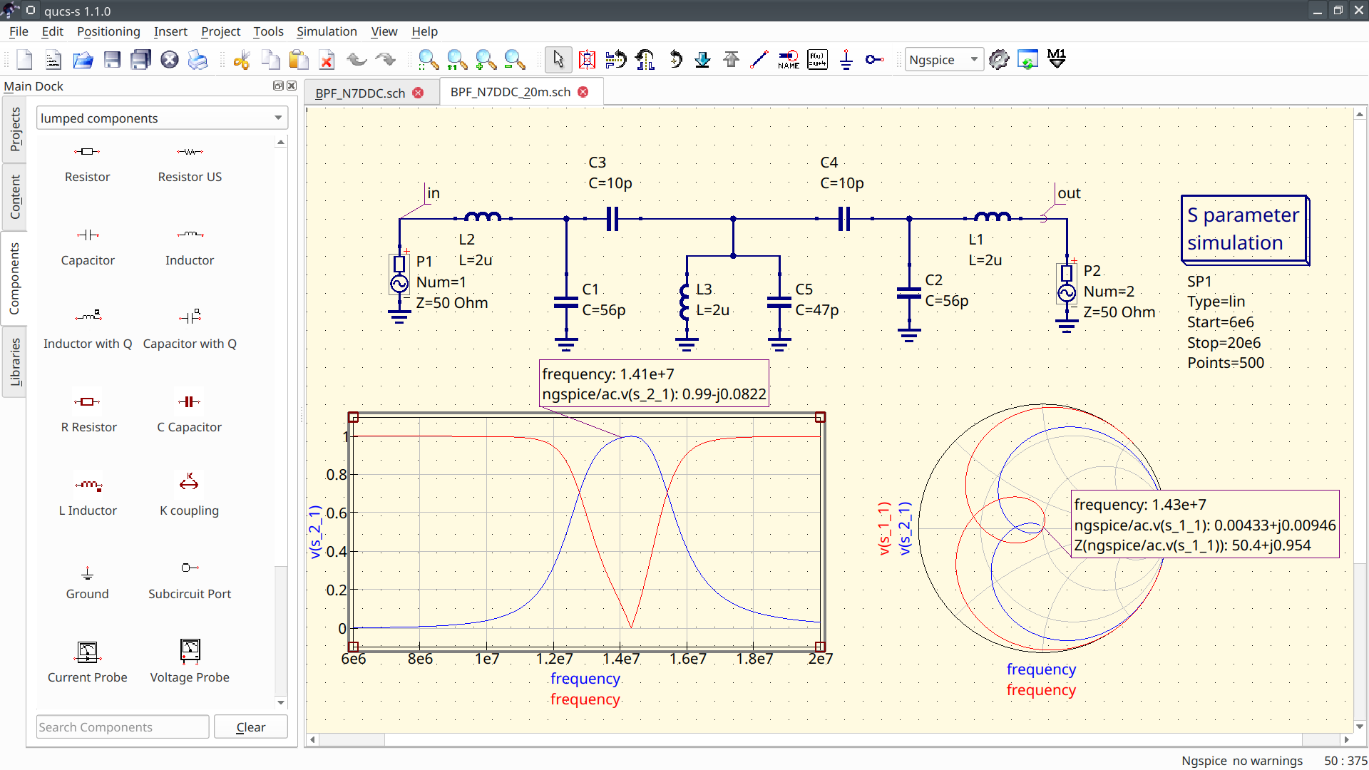
Task: Pick the Inductor with Q component
Action: point(88,331)
